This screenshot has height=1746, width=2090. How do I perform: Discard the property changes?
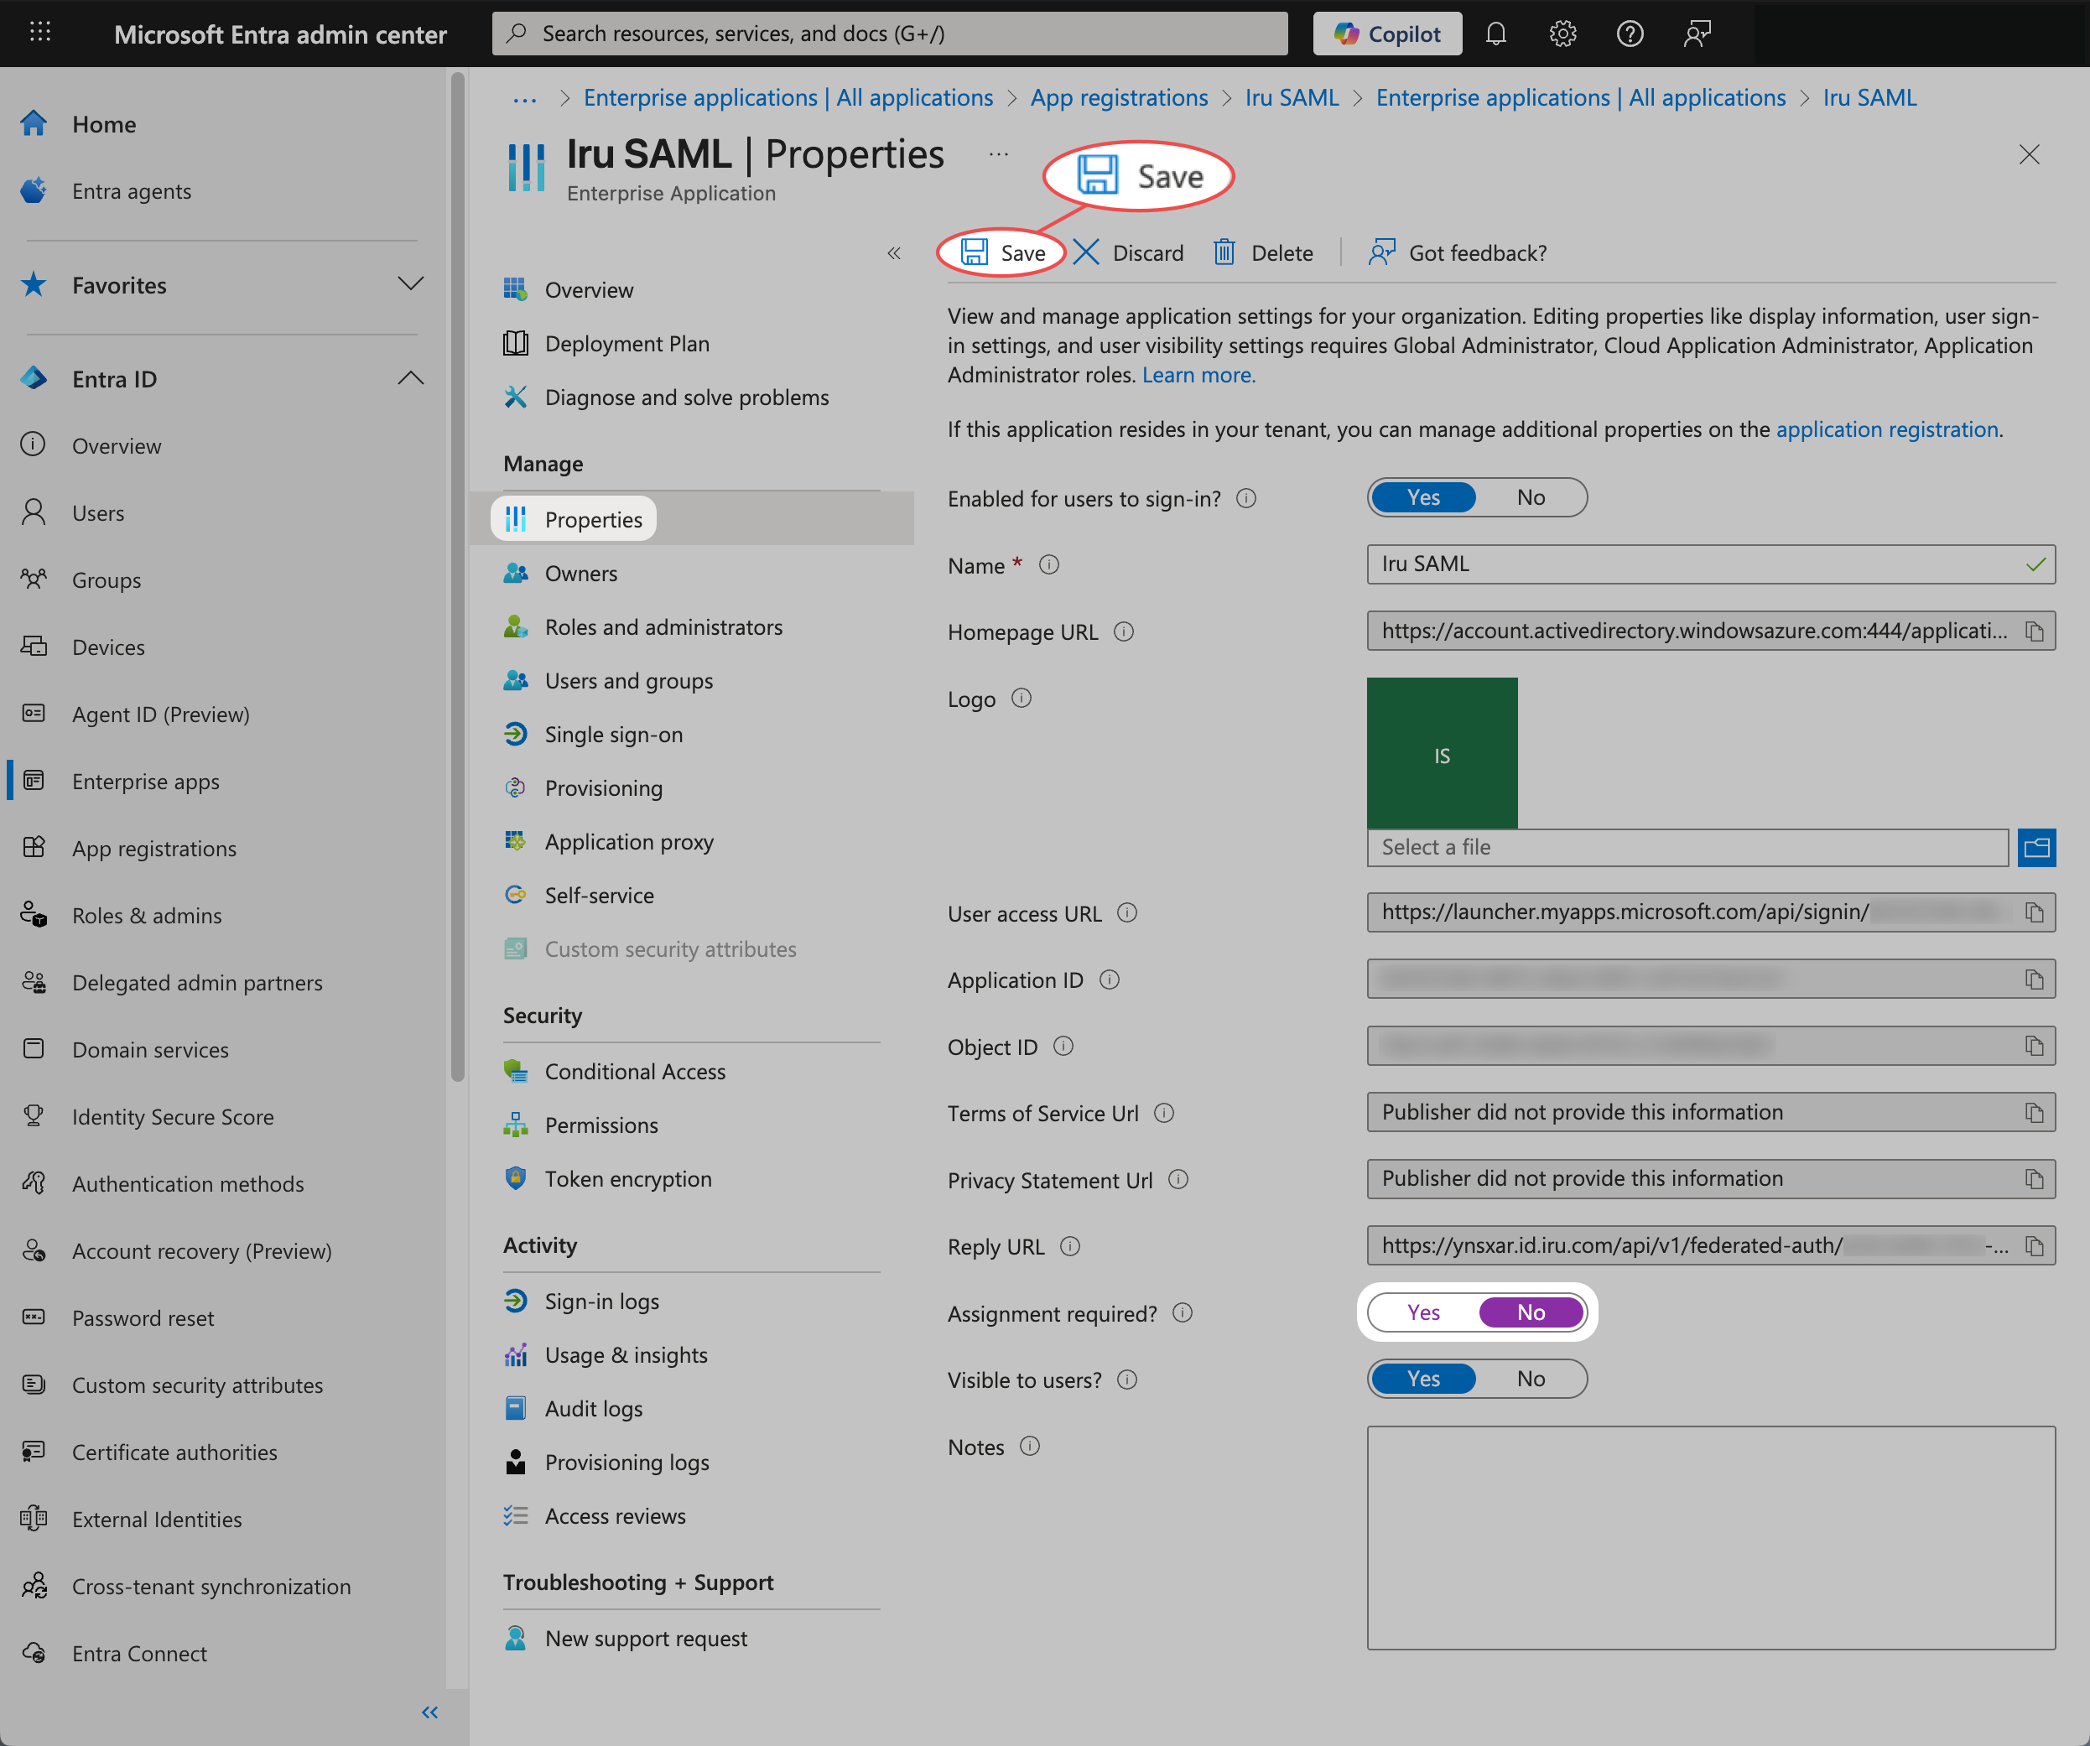tap(1129, 252)
